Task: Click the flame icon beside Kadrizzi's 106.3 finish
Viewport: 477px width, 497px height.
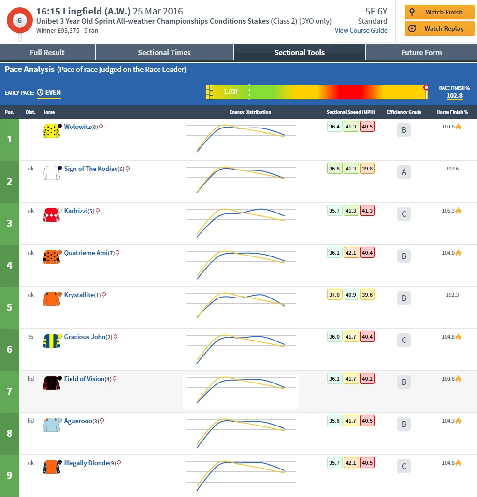Action: click(458, 211)
